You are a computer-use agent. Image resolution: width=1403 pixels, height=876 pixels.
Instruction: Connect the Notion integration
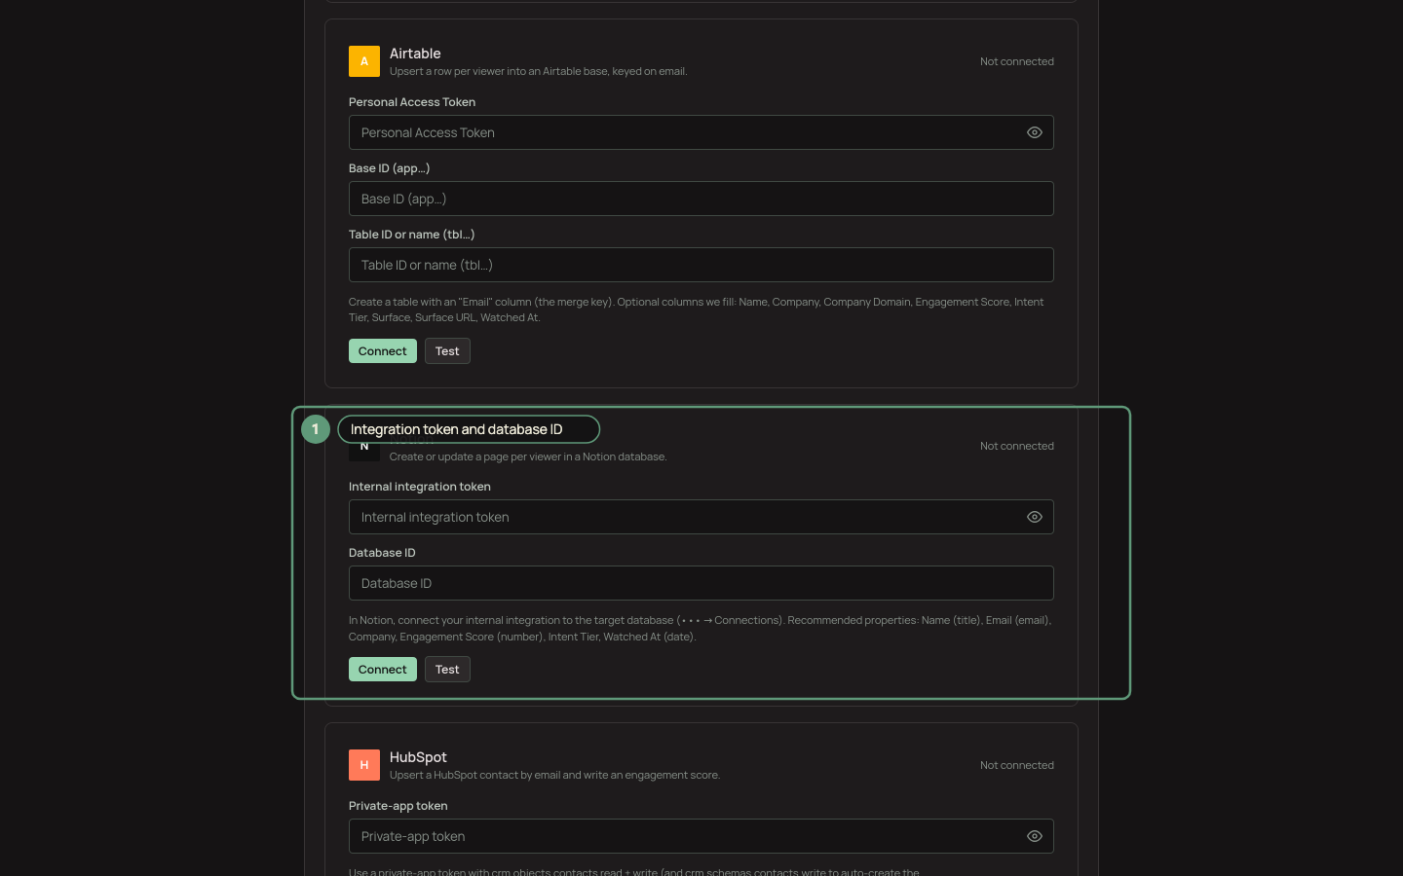point(383,670)
